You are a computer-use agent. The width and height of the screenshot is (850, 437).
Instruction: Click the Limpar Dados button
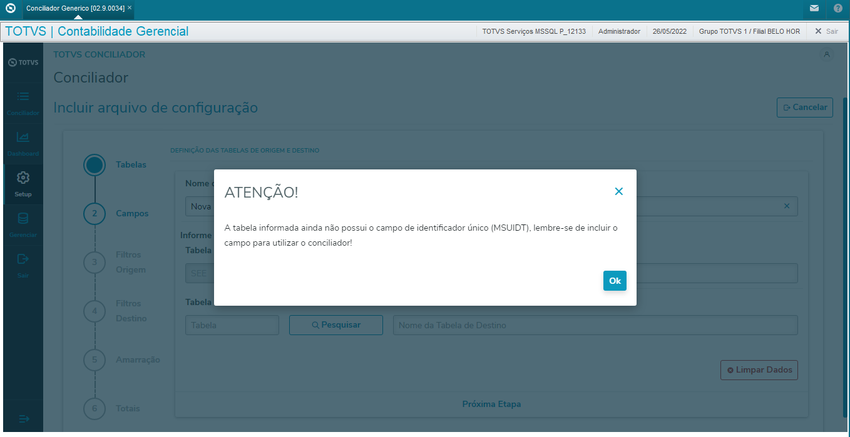(x=759, y=370)
